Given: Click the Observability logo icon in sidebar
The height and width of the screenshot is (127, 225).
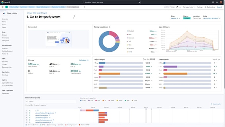Looking at the screenshot, I should pyautogui.click(x=4, y=13).
